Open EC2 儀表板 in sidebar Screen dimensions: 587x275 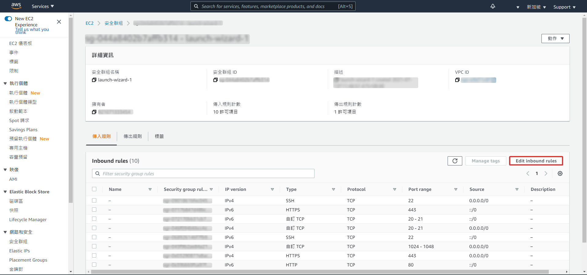20,43
